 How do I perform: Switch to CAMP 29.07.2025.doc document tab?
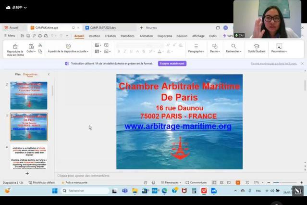(110, 28)
